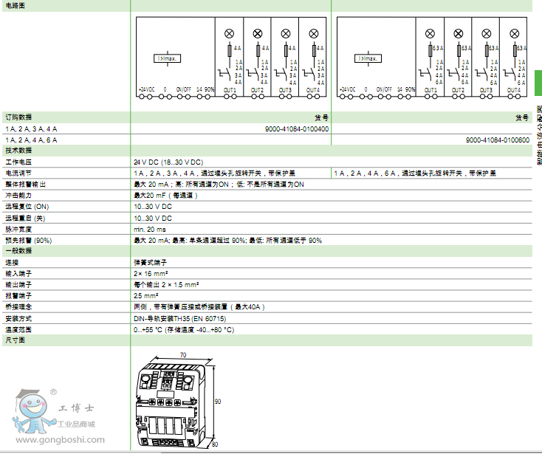Click the I>Imax box in left circuit
The width and height of the screenshot is (542, 454).
pos(167,58)
